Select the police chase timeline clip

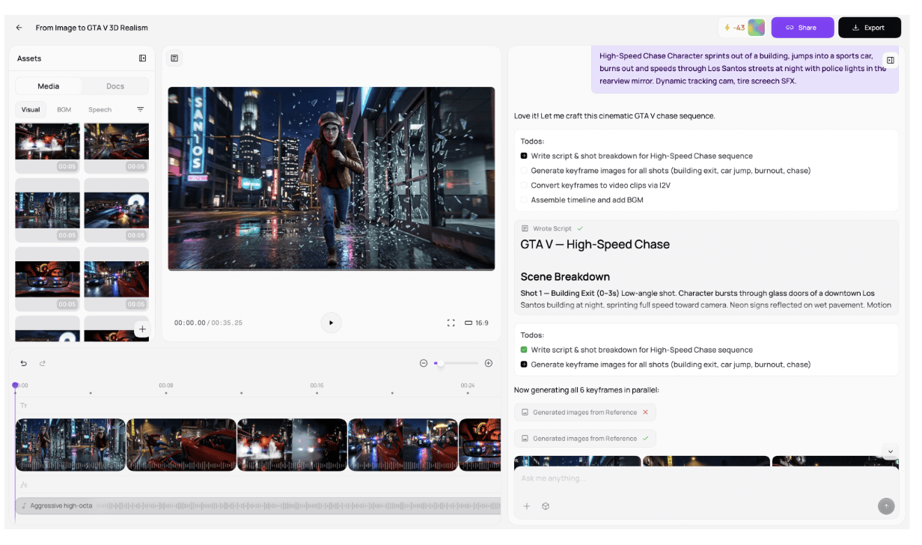click(403, 445)
